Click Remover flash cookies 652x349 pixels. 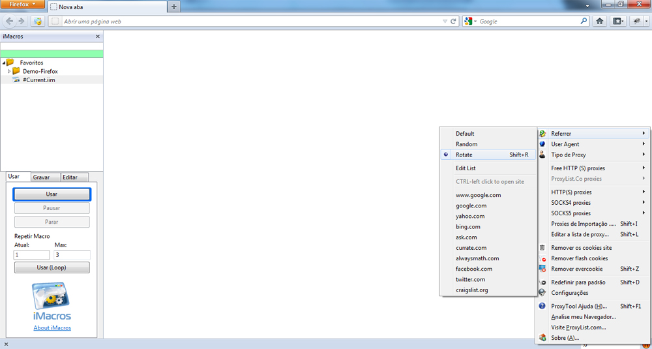point(593,258)
